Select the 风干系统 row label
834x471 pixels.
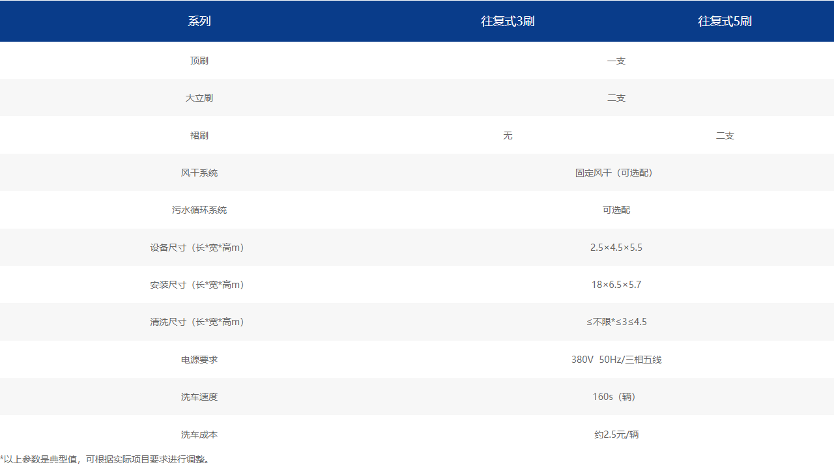pyautogui.click(x=199, y=173)
